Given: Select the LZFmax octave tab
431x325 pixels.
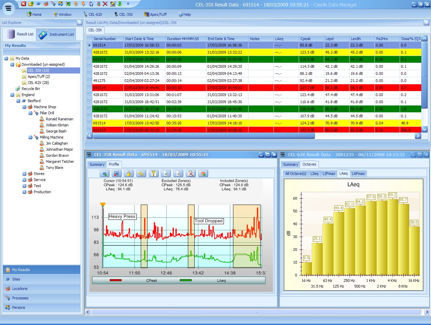Looking at the screenshot, I should 329,174.
